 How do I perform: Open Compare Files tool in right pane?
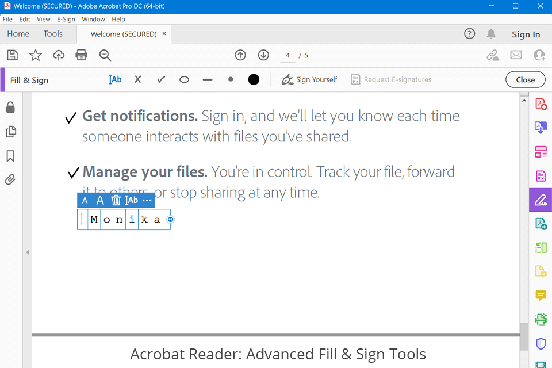pyautogui.click(x=540, y=248)
